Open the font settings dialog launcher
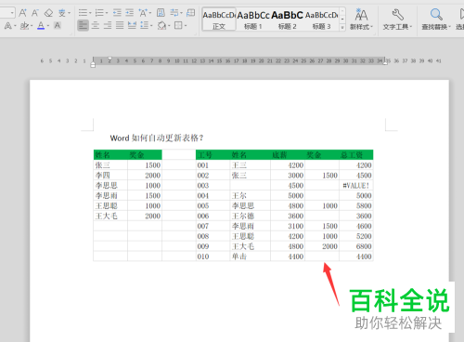The width and height of the screenshot is (464, 342). click(x=71, y=33)
